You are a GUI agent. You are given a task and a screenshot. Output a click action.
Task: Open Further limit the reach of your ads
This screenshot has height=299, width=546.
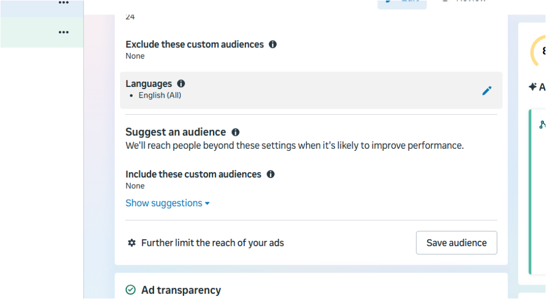coord(212,243)
